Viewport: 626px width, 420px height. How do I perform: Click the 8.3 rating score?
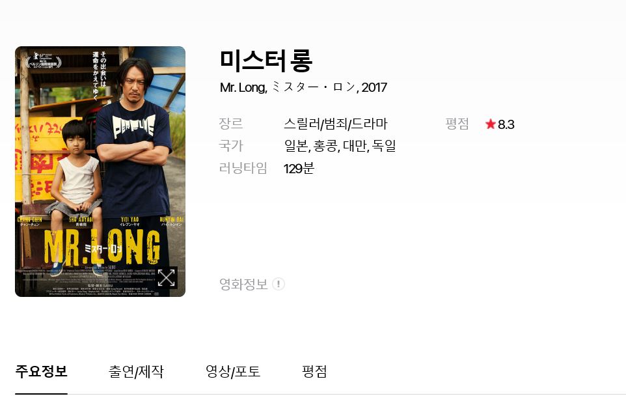tap(506, 124)
